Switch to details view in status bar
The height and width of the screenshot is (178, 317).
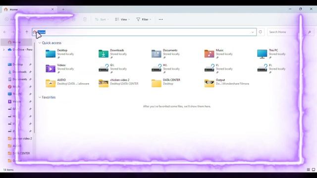[x=308, y=170]
